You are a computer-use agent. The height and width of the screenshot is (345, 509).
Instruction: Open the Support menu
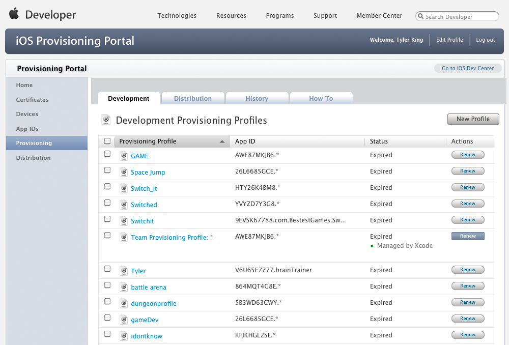tap(325, 16)
